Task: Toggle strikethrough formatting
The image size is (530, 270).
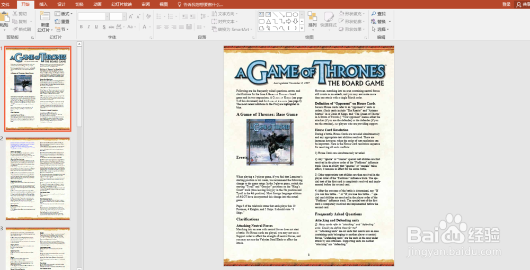Action: pyautogui.click(x=111, y=26)
